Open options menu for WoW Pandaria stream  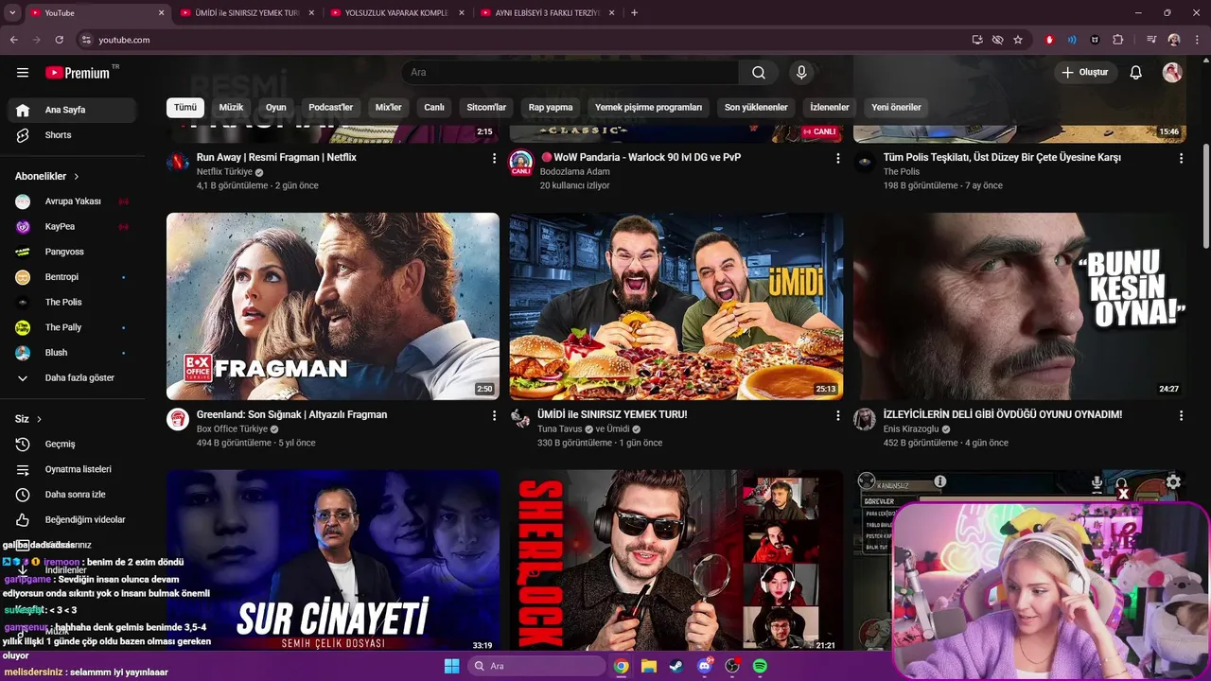[837, 159]
